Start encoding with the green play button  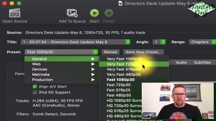click(x=94, y=13)
